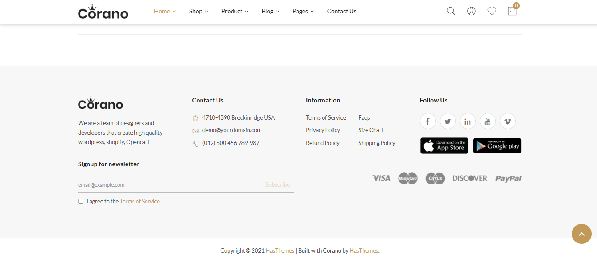This screenshot has width=597, height=262.
Task: Visit the LinkedIn social icon
Action: [468, 121]
